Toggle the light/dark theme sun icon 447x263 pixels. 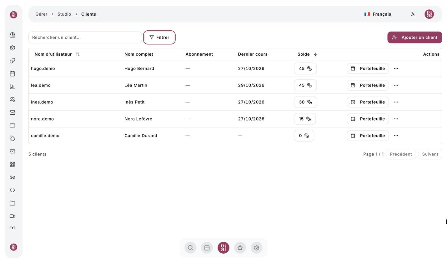click(x=413, y=14)
